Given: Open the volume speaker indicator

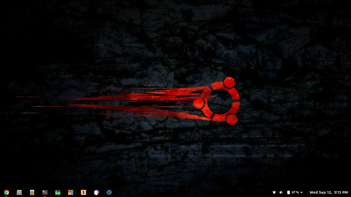Looking at the screenshot, I should [x=281, y=192].
